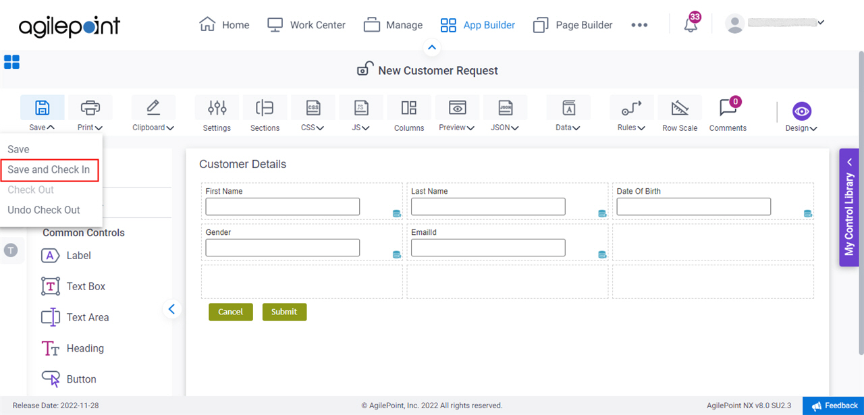Open the Data tool icon
864x415 pixels.
click(568, 108)
